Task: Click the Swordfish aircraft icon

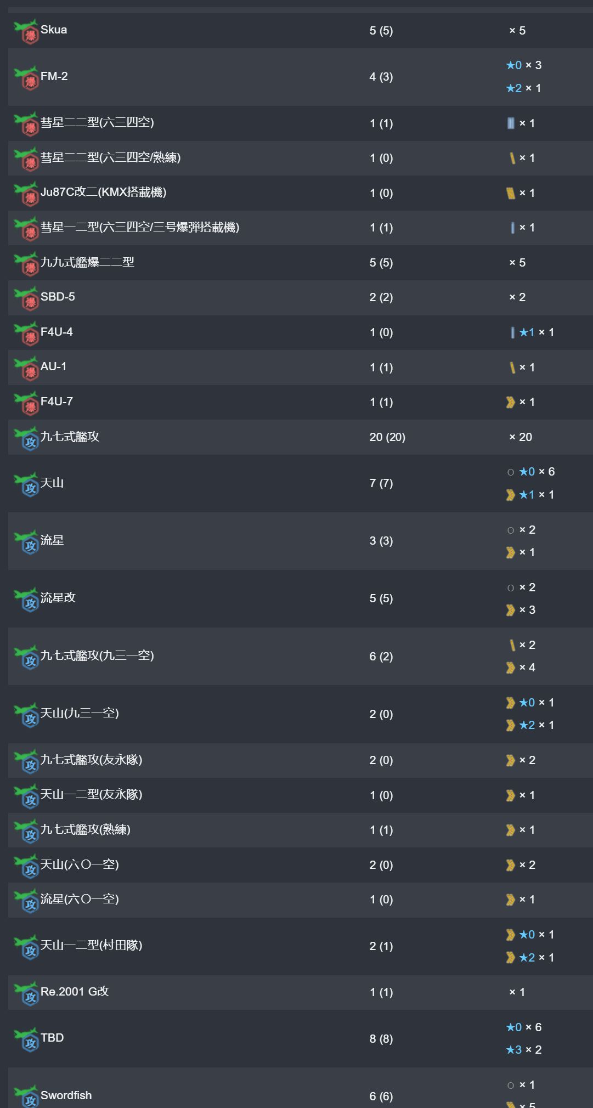Action: pos(26,1096)
